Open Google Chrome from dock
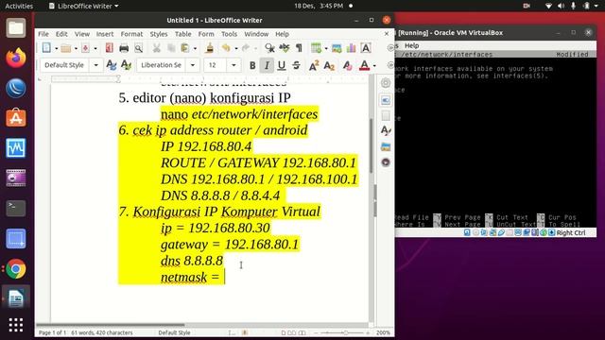This screenshot has width=605, height=340. pos(15,268)
